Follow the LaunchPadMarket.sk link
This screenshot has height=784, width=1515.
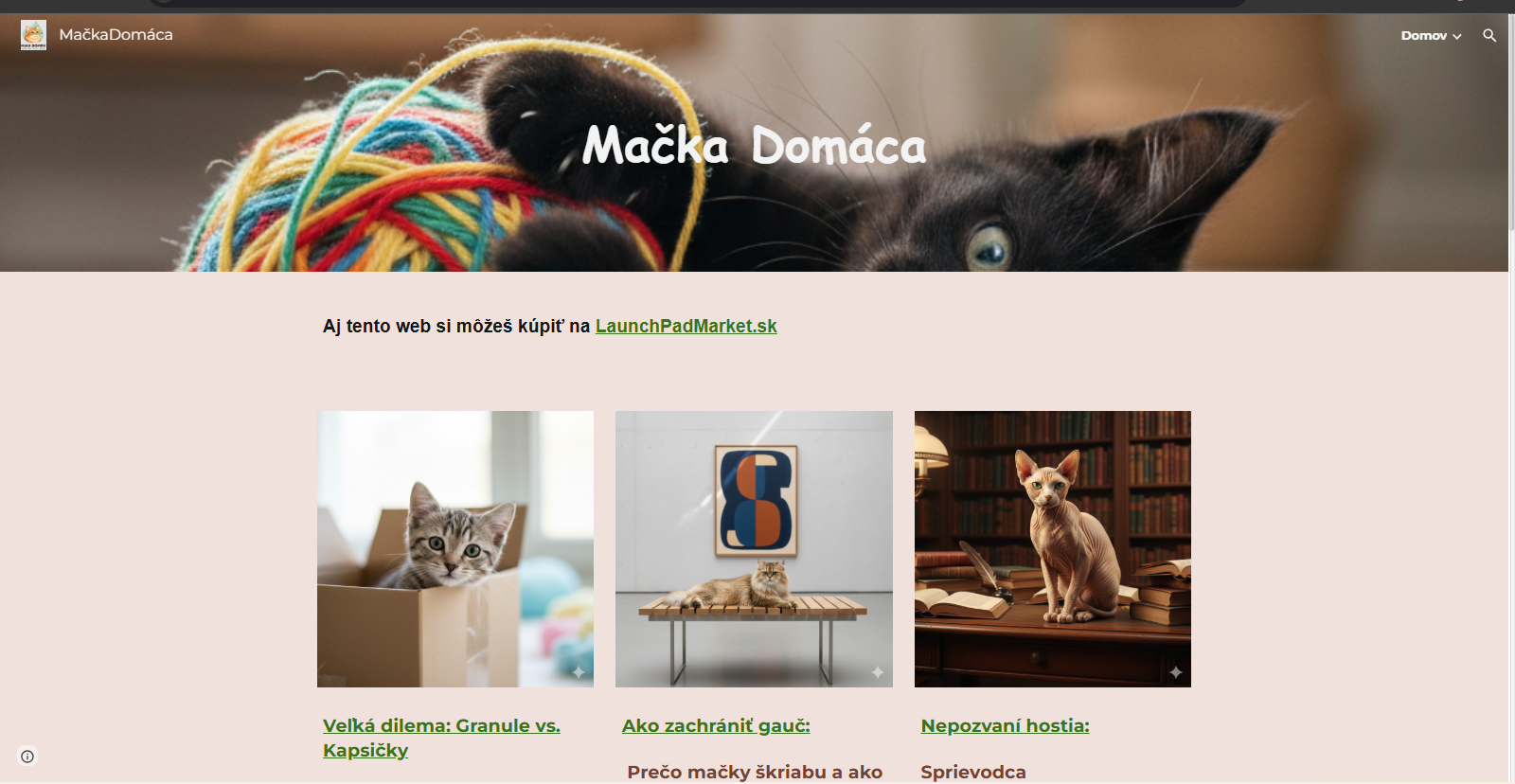[686, 326]
